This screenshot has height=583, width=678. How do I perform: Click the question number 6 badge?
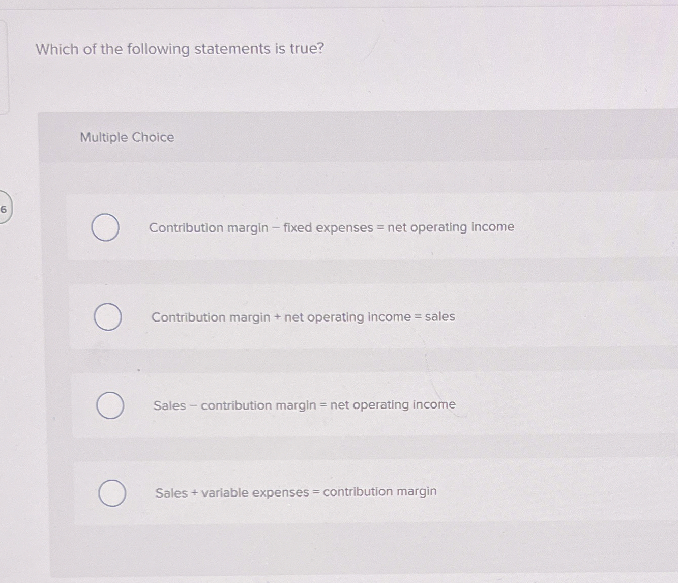[x=5, y=208]
